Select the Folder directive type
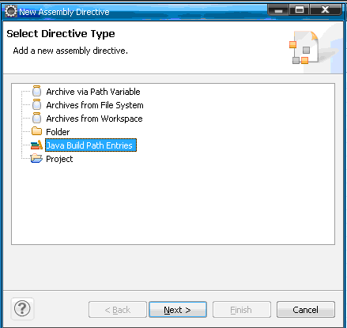The width and height of the screenshot is (347, 328). pyautogui.click(x=58, y=132)
